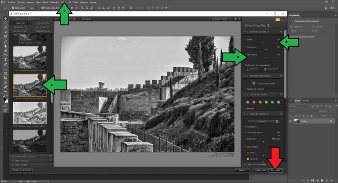Open the Imagen menu
Screen dimensions: 338x183
pyautogui.click(x=30, y=2)
